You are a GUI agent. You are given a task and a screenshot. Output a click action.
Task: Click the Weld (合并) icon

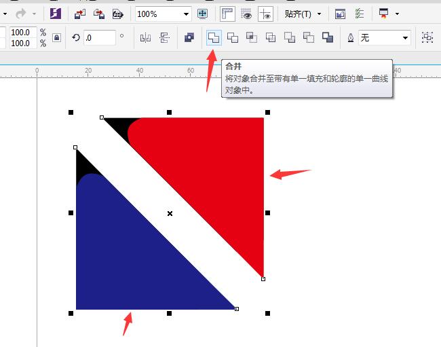[x=214, y=37]
